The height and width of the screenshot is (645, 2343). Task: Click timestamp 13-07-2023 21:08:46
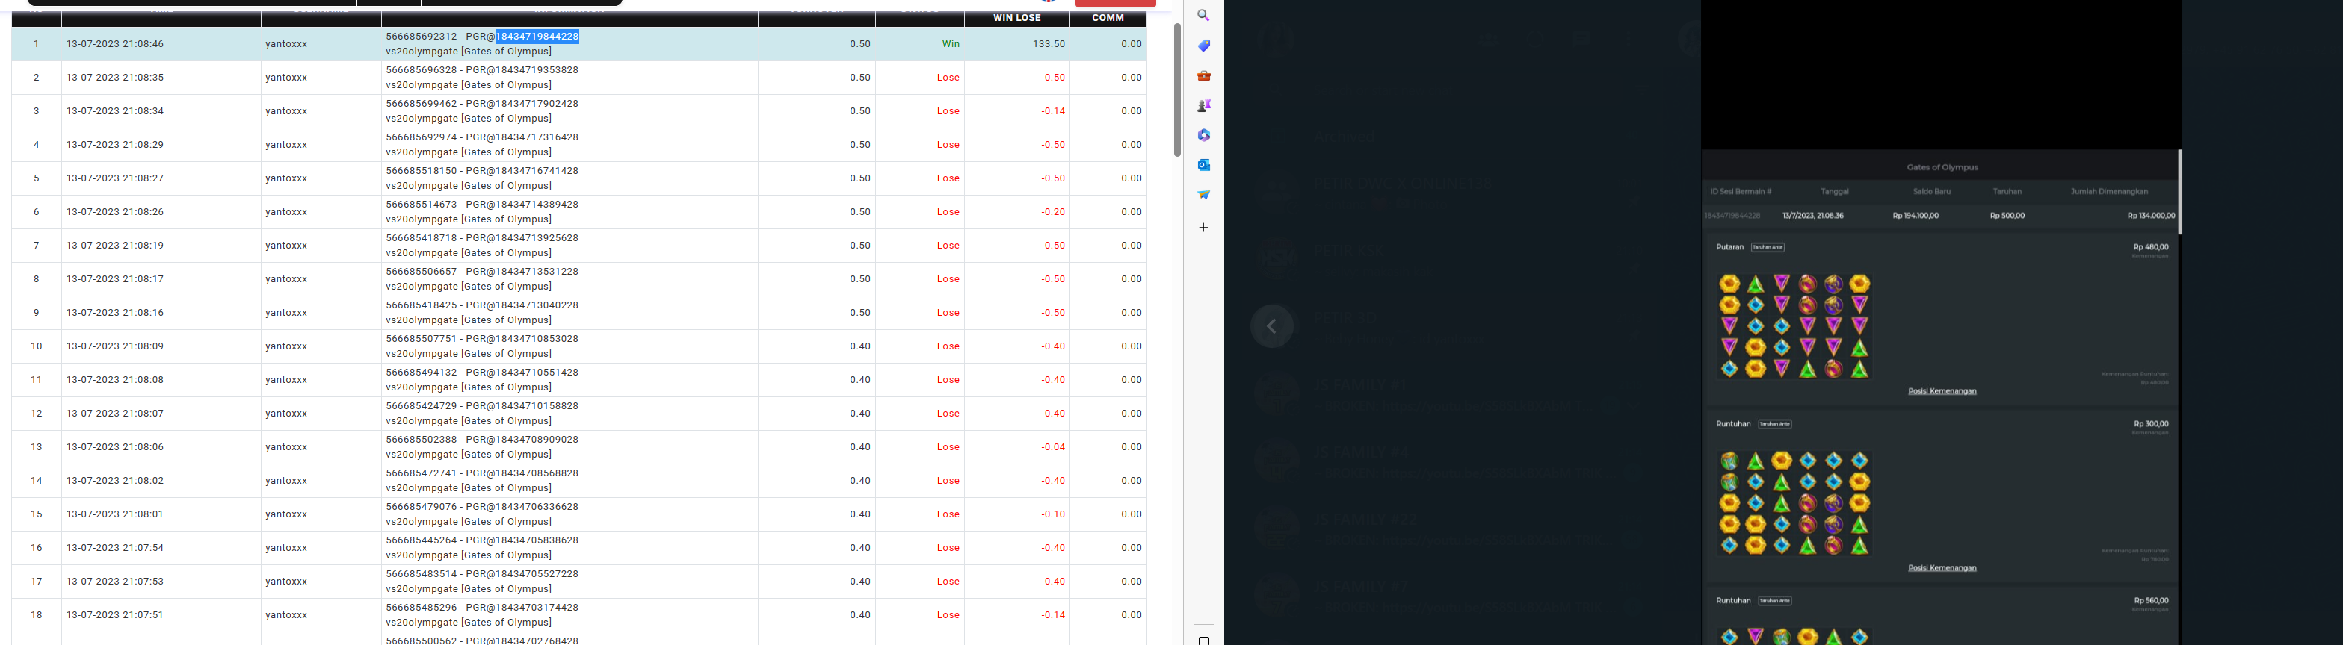click(114, 43)
